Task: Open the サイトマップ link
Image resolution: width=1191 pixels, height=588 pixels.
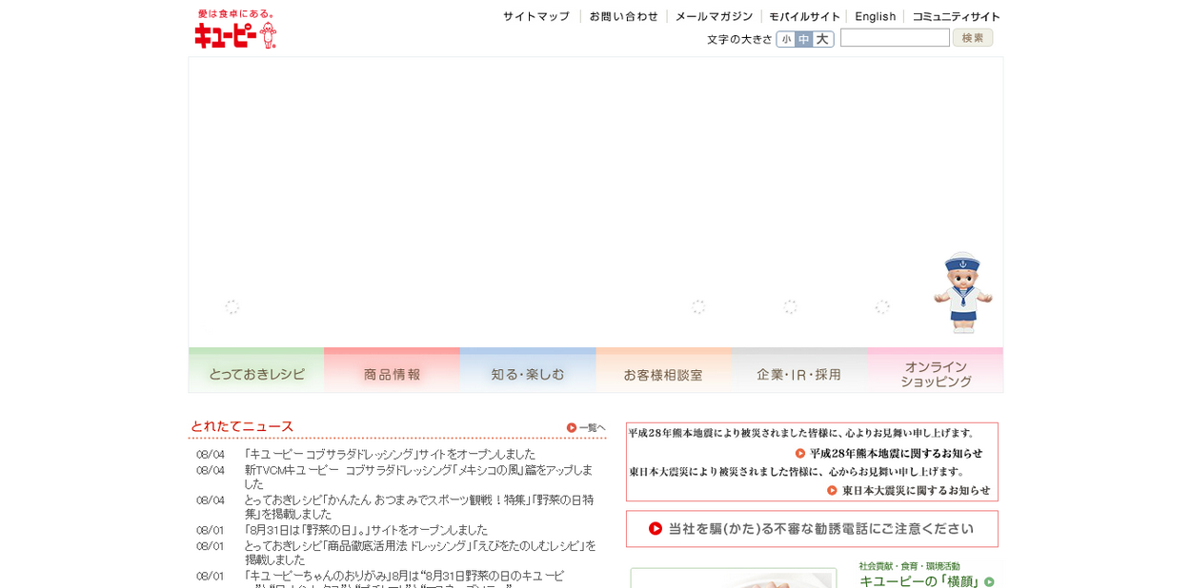Action: tap(535, 16)
